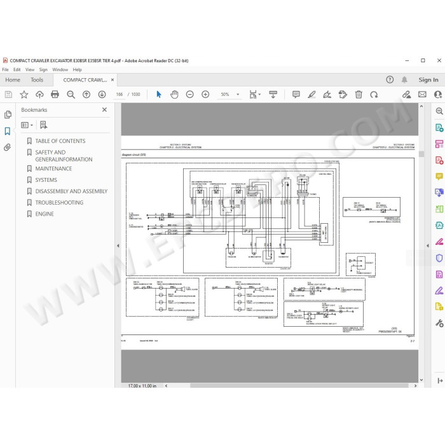Open SYSTEMS bookmark
Image resolution: width=445 pixels, height=445 pixels.
(46, 180)
